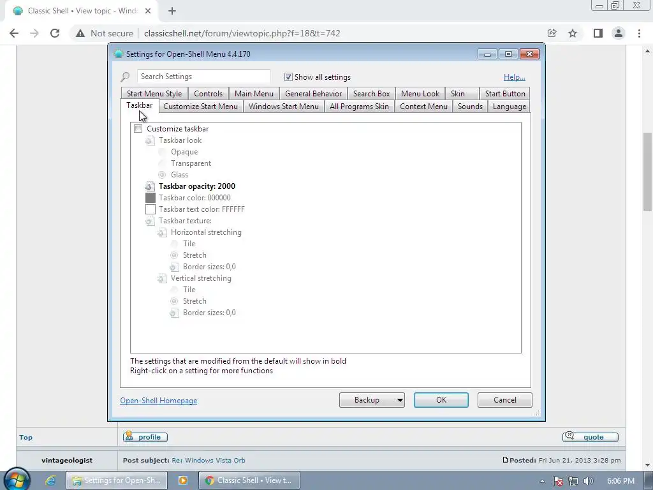Image resolution: width=653 pixels, height=490 pixels.
Task: Bookmark this page with the star icon
Action: (x=573, y=33)
